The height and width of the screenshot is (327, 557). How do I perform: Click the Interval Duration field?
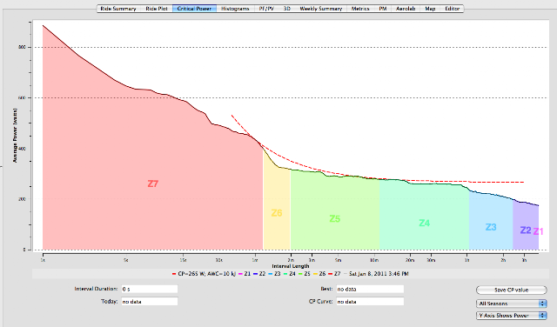[x=150, y=289]
